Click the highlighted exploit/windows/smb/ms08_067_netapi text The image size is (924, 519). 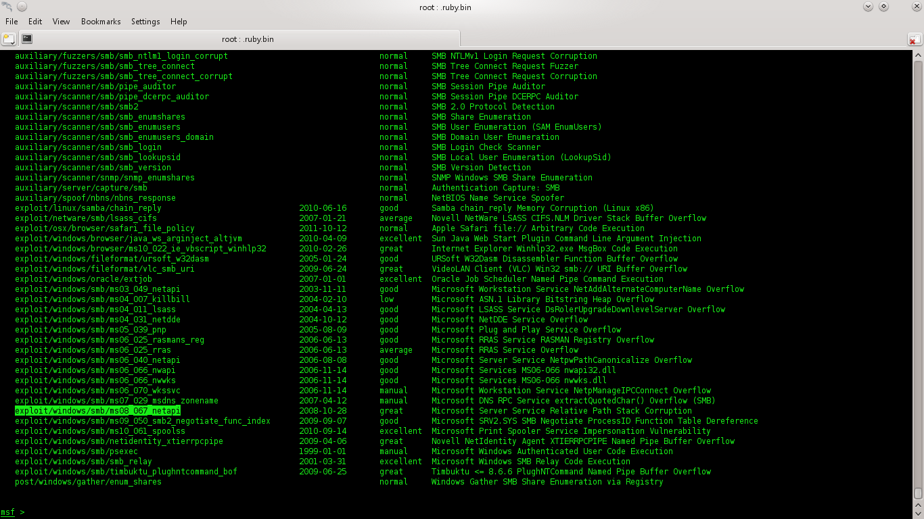[x=97, y=411]
